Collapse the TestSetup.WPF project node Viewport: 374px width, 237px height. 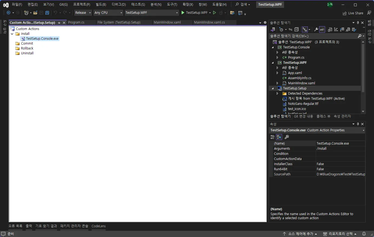[x=273, y=63]
